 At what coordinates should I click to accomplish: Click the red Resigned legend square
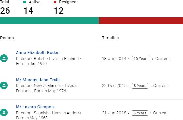[x=55, y=2]
